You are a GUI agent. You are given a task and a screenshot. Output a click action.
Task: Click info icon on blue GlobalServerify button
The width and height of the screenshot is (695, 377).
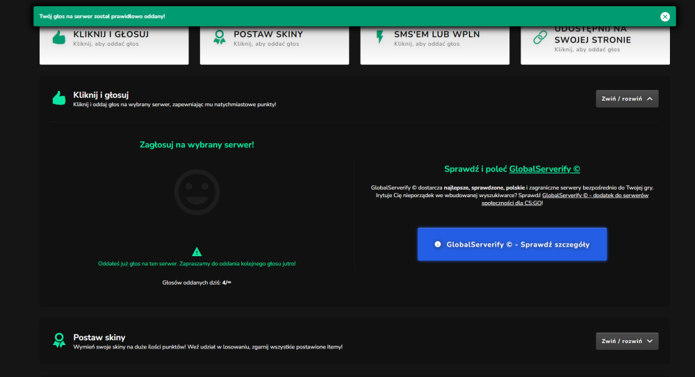click(437, 244)
